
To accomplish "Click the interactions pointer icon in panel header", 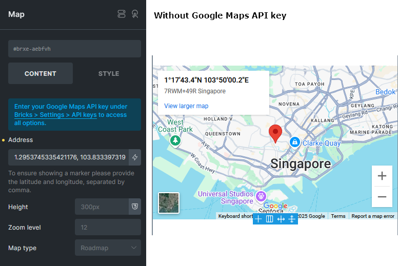I will (135, 14).
